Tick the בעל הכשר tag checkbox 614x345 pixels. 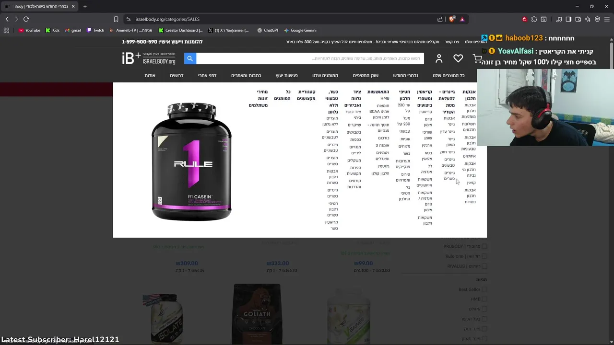pyautogui.click(x=484, y=319)
